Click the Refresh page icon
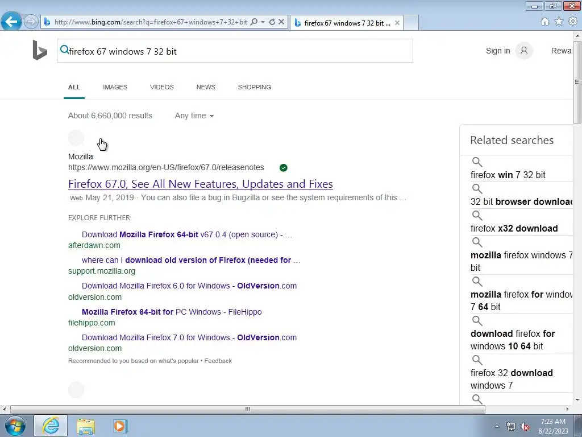This screenshot has width=582, height=437. coord(272,22)
